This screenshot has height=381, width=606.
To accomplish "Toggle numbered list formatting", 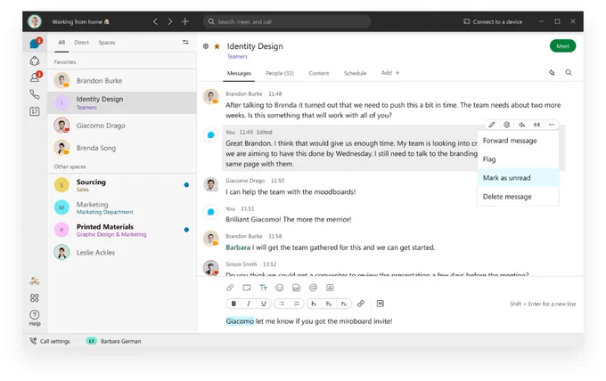I will 297,304.
